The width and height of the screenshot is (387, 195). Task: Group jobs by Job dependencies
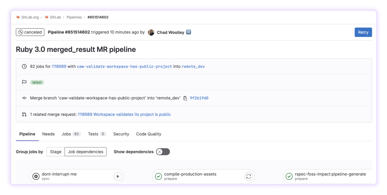pos(86,152)
